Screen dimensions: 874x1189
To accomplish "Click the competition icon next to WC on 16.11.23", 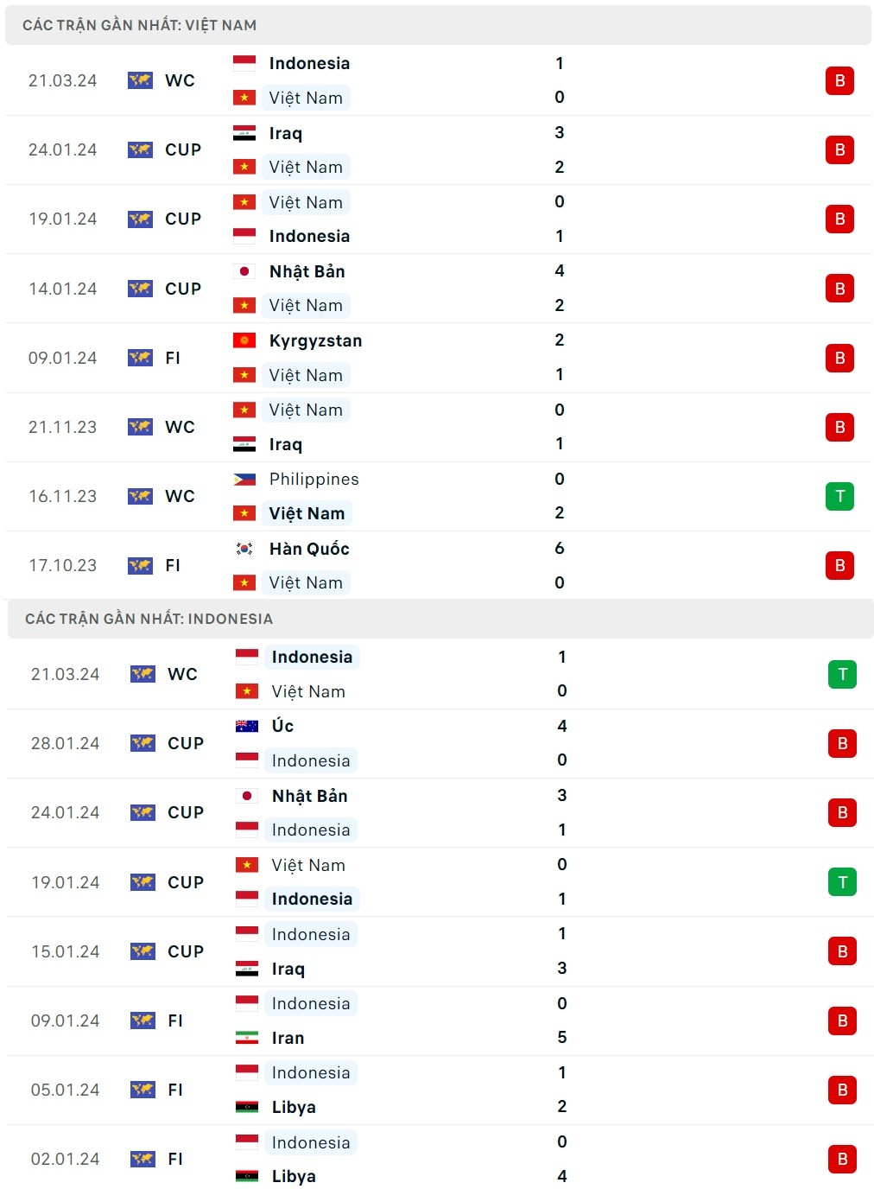I will [x=140, y=496].
